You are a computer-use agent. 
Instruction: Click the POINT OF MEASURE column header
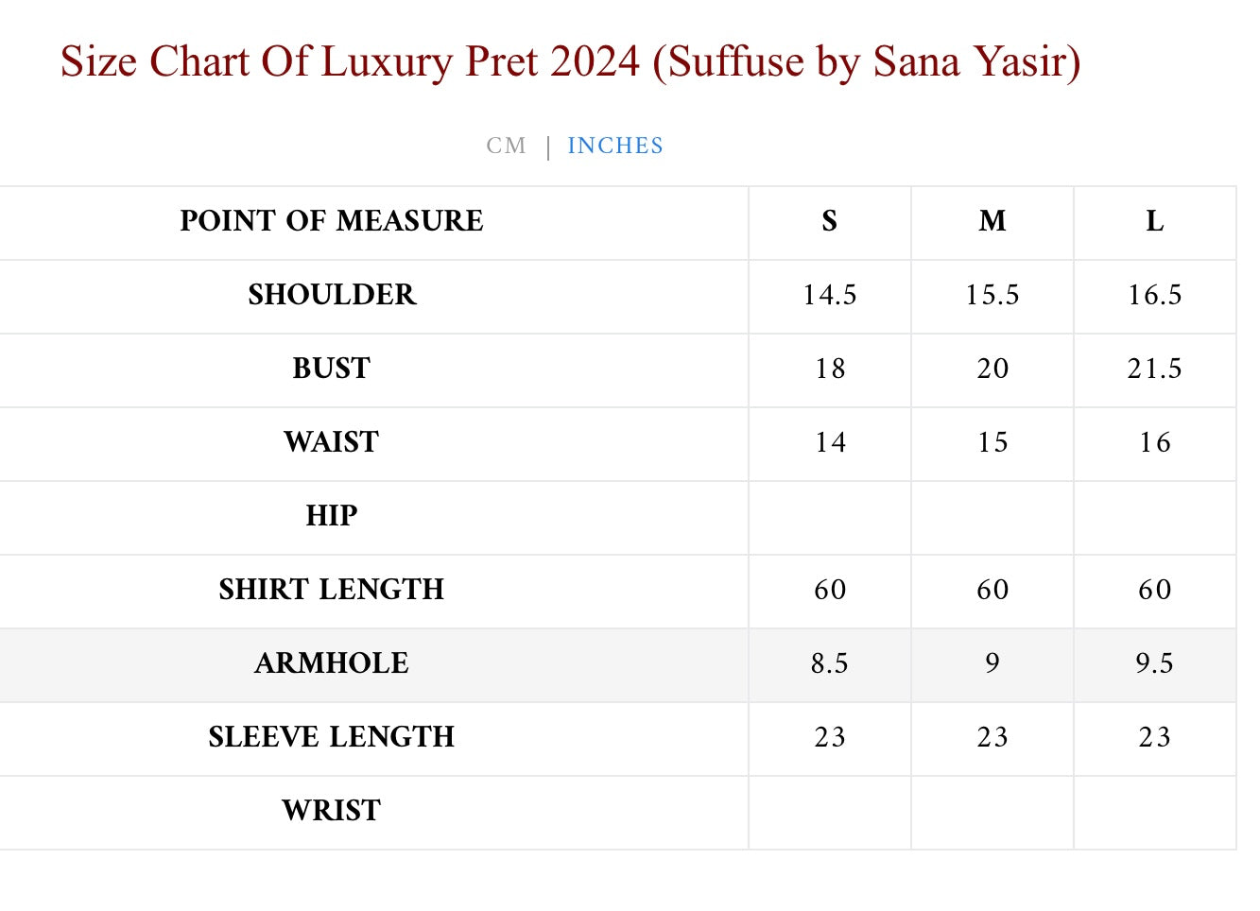tap(332, 221)
